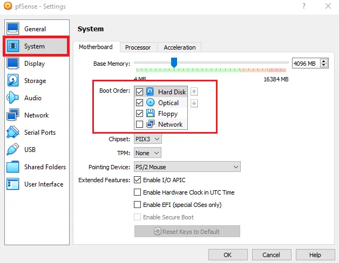Uncheck the Optical boot checkbox
Screen dimensions: 339x263
[x=139, y=102]
